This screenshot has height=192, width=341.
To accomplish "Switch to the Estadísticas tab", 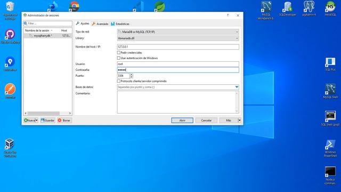I will point(120,24).
